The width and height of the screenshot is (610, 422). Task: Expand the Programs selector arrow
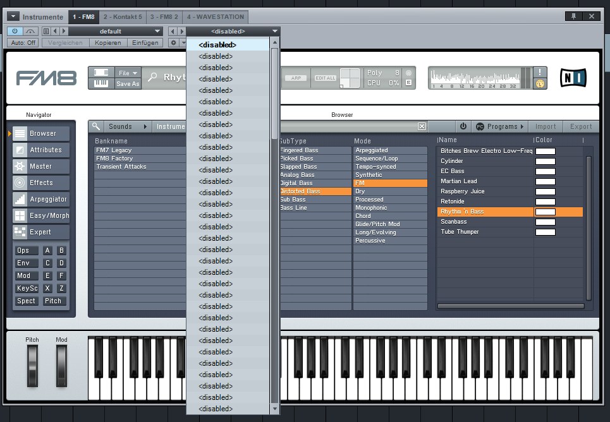click(x=522, y=126)
